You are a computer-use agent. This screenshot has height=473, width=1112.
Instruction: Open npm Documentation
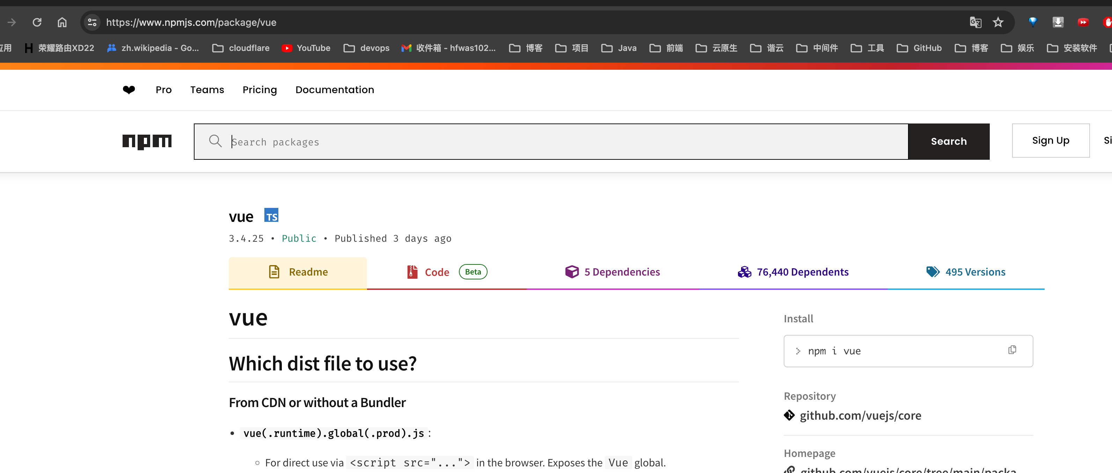tap(335, 90)
